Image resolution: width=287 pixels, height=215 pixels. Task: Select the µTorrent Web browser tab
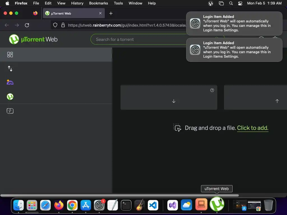click(74, 13)
